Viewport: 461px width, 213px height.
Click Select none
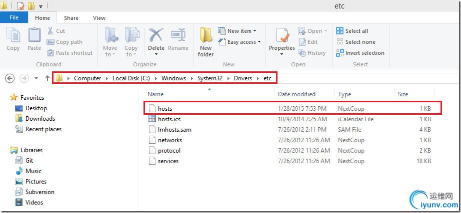pyautogui.click(x=355, y=42)
